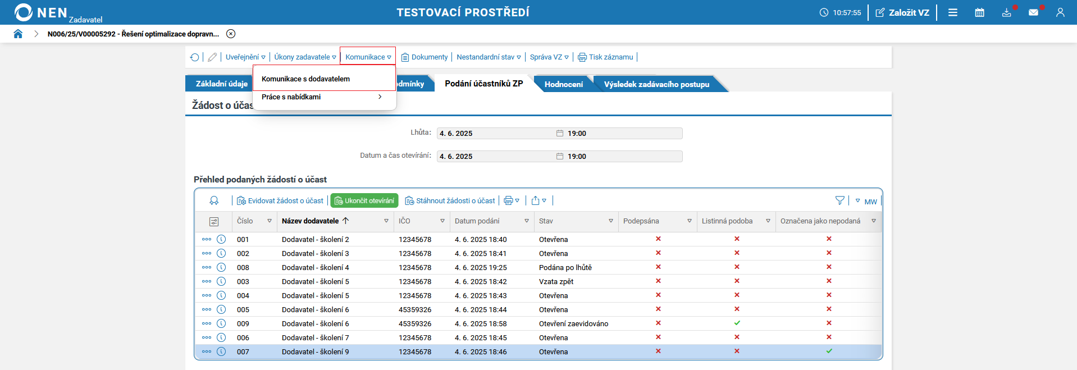Open info icon for row 003
The image size is (1077, 370).
pyautogui.click(x=221, y=281)
